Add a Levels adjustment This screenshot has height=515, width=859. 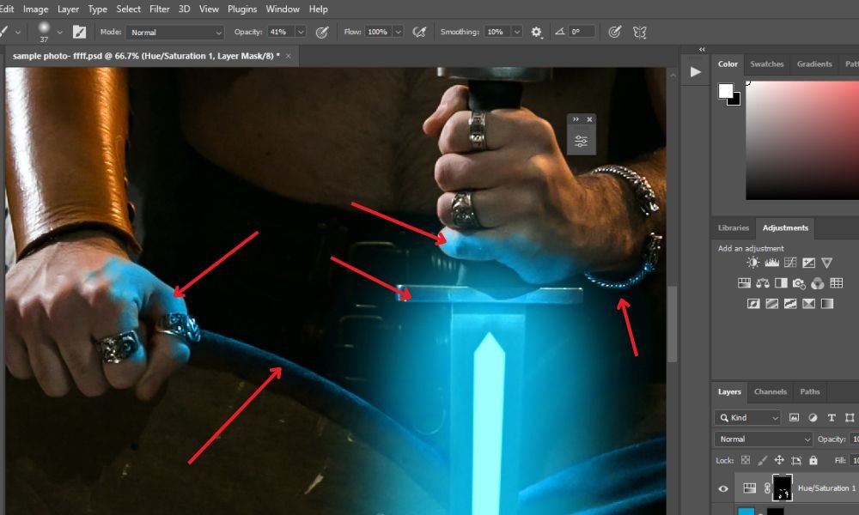click(772, 263)
